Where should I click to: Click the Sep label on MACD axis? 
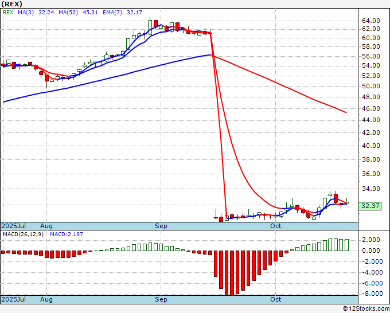[x=161, y=299]
